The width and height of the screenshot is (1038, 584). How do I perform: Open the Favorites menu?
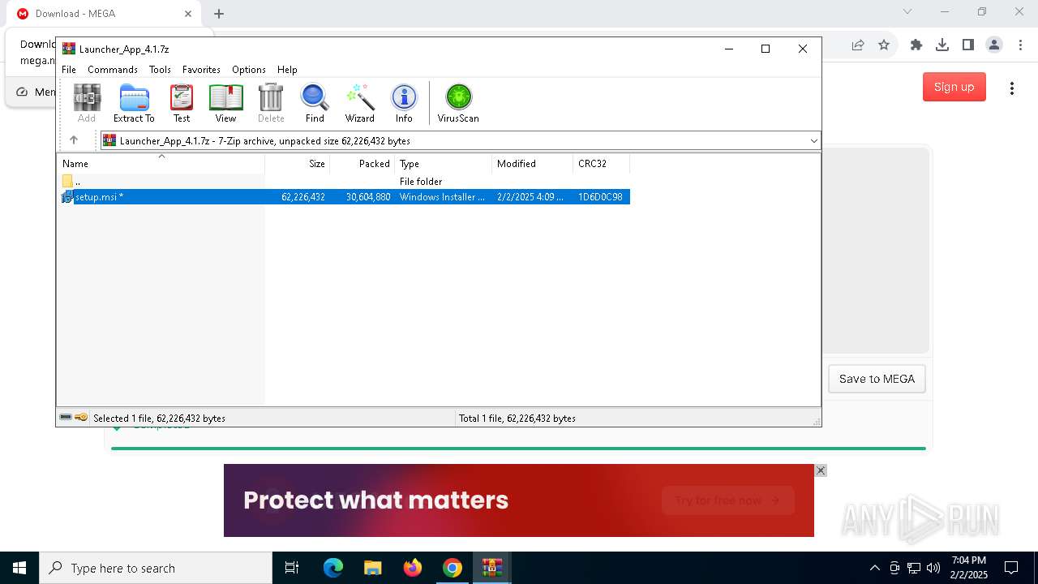[201, 70]
